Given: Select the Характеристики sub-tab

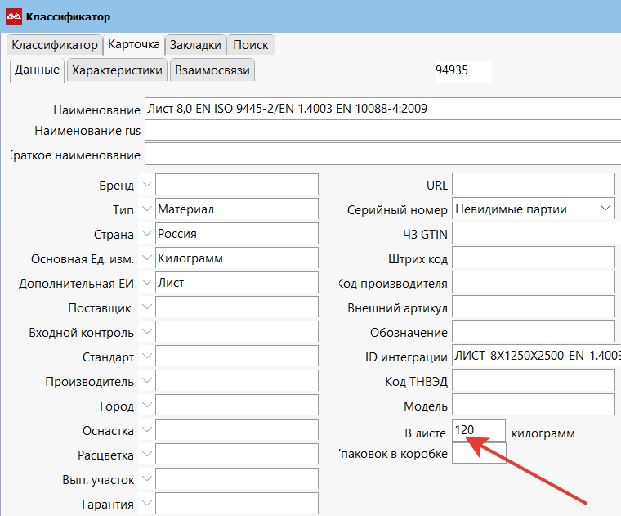Looking at the screenshot, I should (117, 70).
